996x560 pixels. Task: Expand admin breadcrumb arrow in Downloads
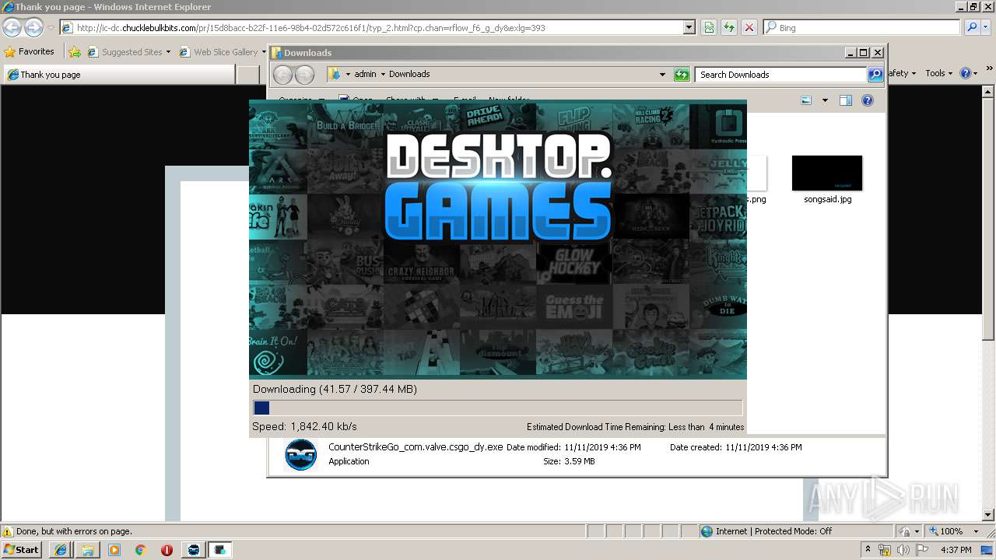click(x=383, y=75)
